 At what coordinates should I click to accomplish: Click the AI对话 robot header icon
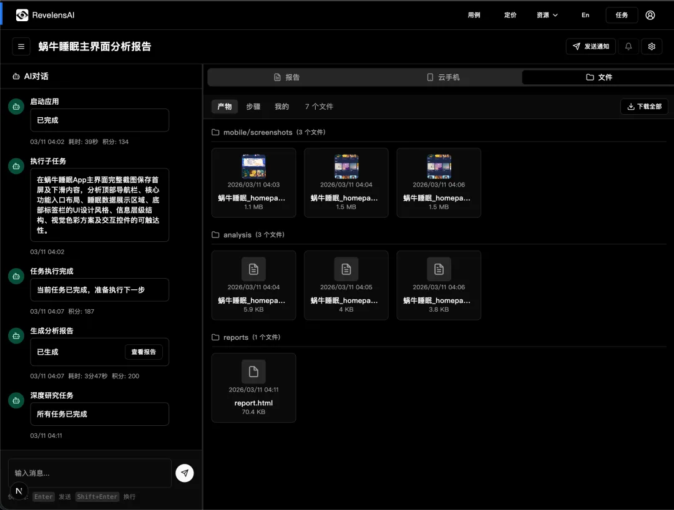(16, 77)
